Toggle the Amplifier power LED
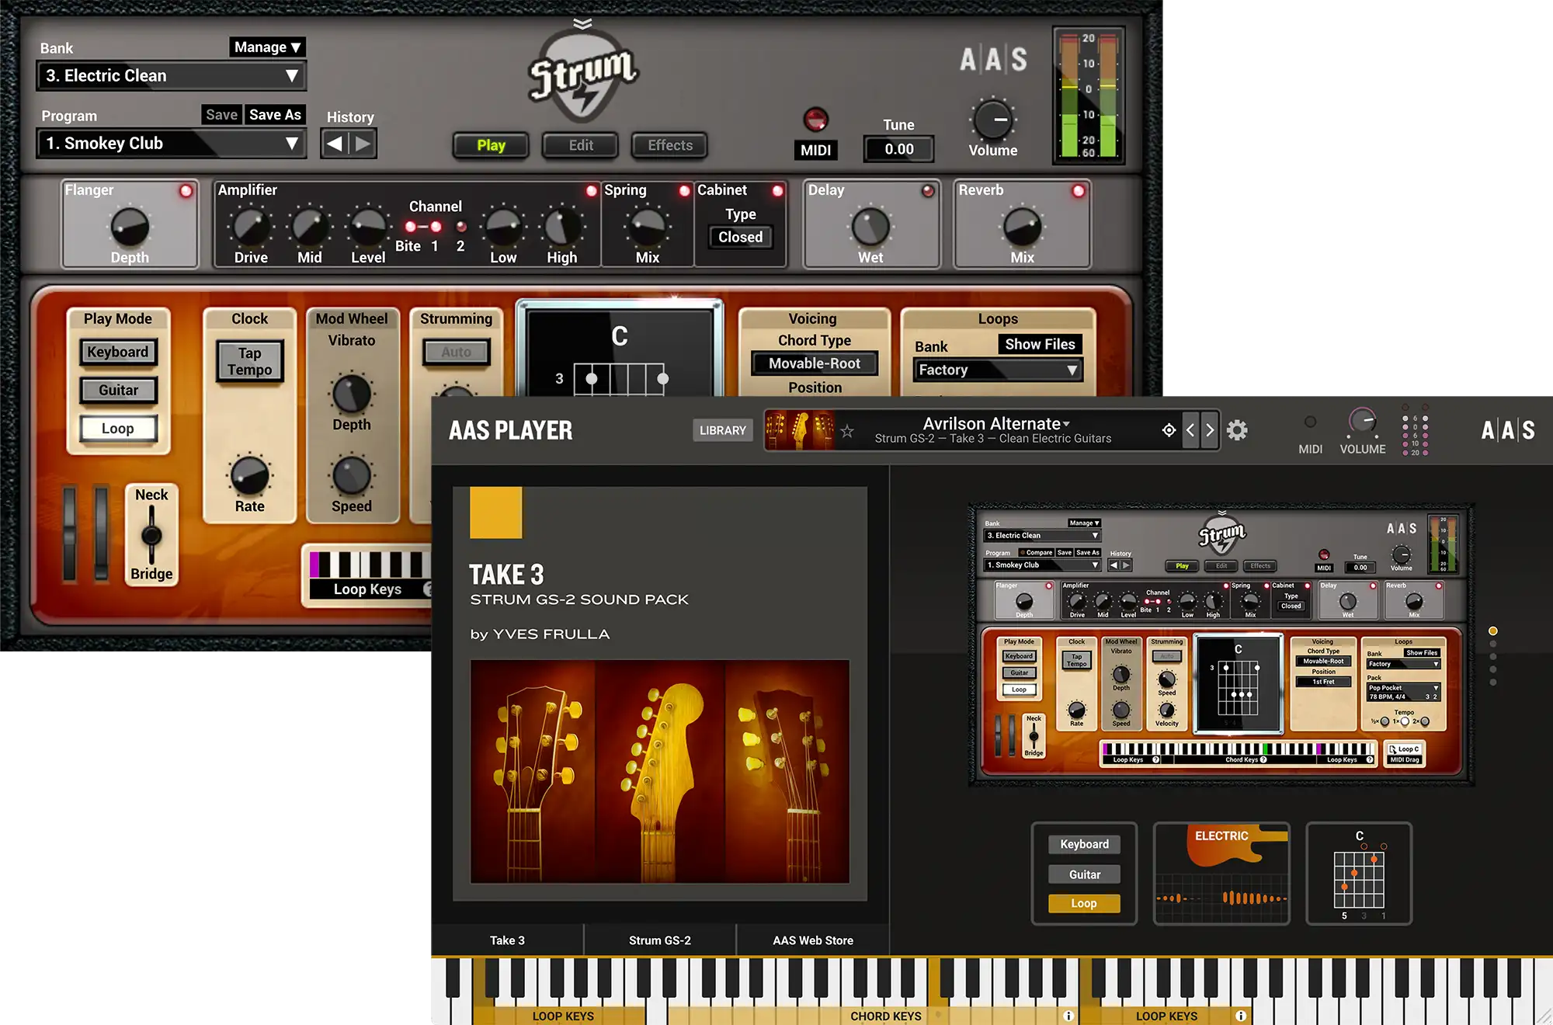1553x1025 pixels. [x=592, y=190]
